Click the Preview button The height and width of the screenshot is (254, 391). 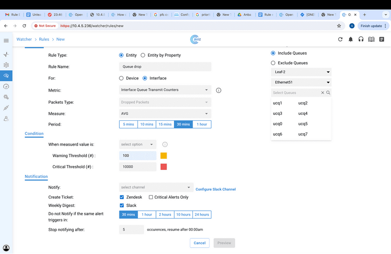point(224,243)
